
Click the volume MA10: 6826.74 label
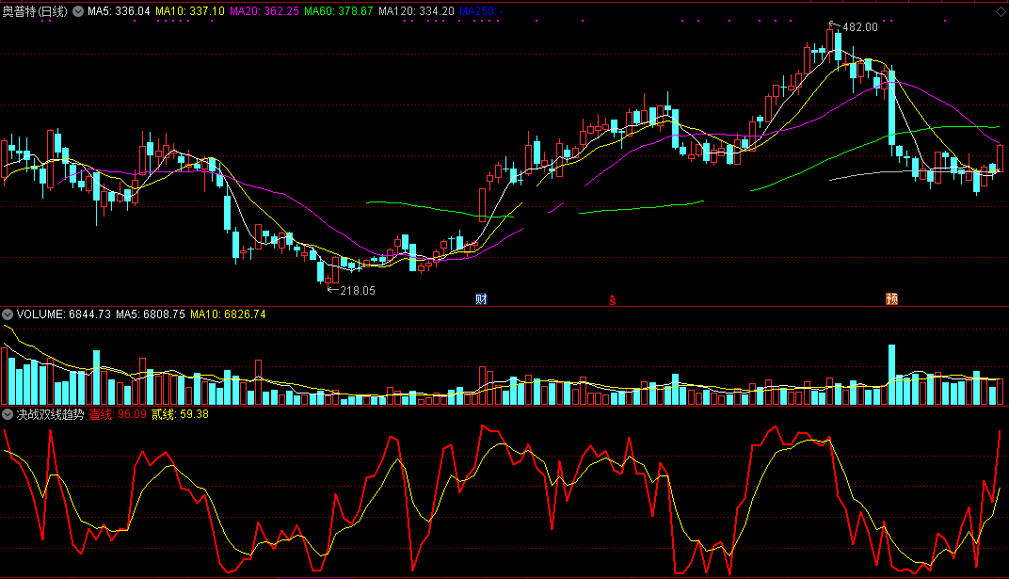[228, 314]
